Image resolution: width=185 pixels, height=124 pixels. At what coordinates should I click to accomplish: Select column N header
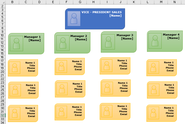point(175,2)
